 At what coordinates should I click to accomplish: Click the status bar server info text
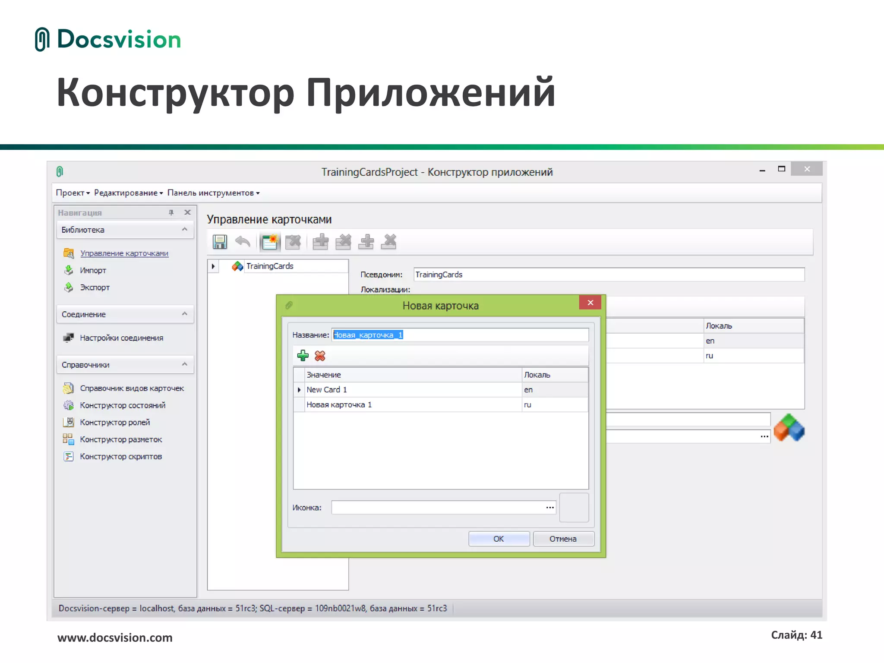pyautogui.click(x=253, y=609)
